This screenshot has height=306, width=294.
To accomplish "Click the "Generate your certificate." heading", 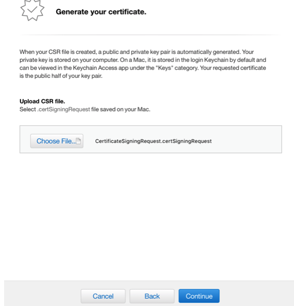I will [101, 12].
